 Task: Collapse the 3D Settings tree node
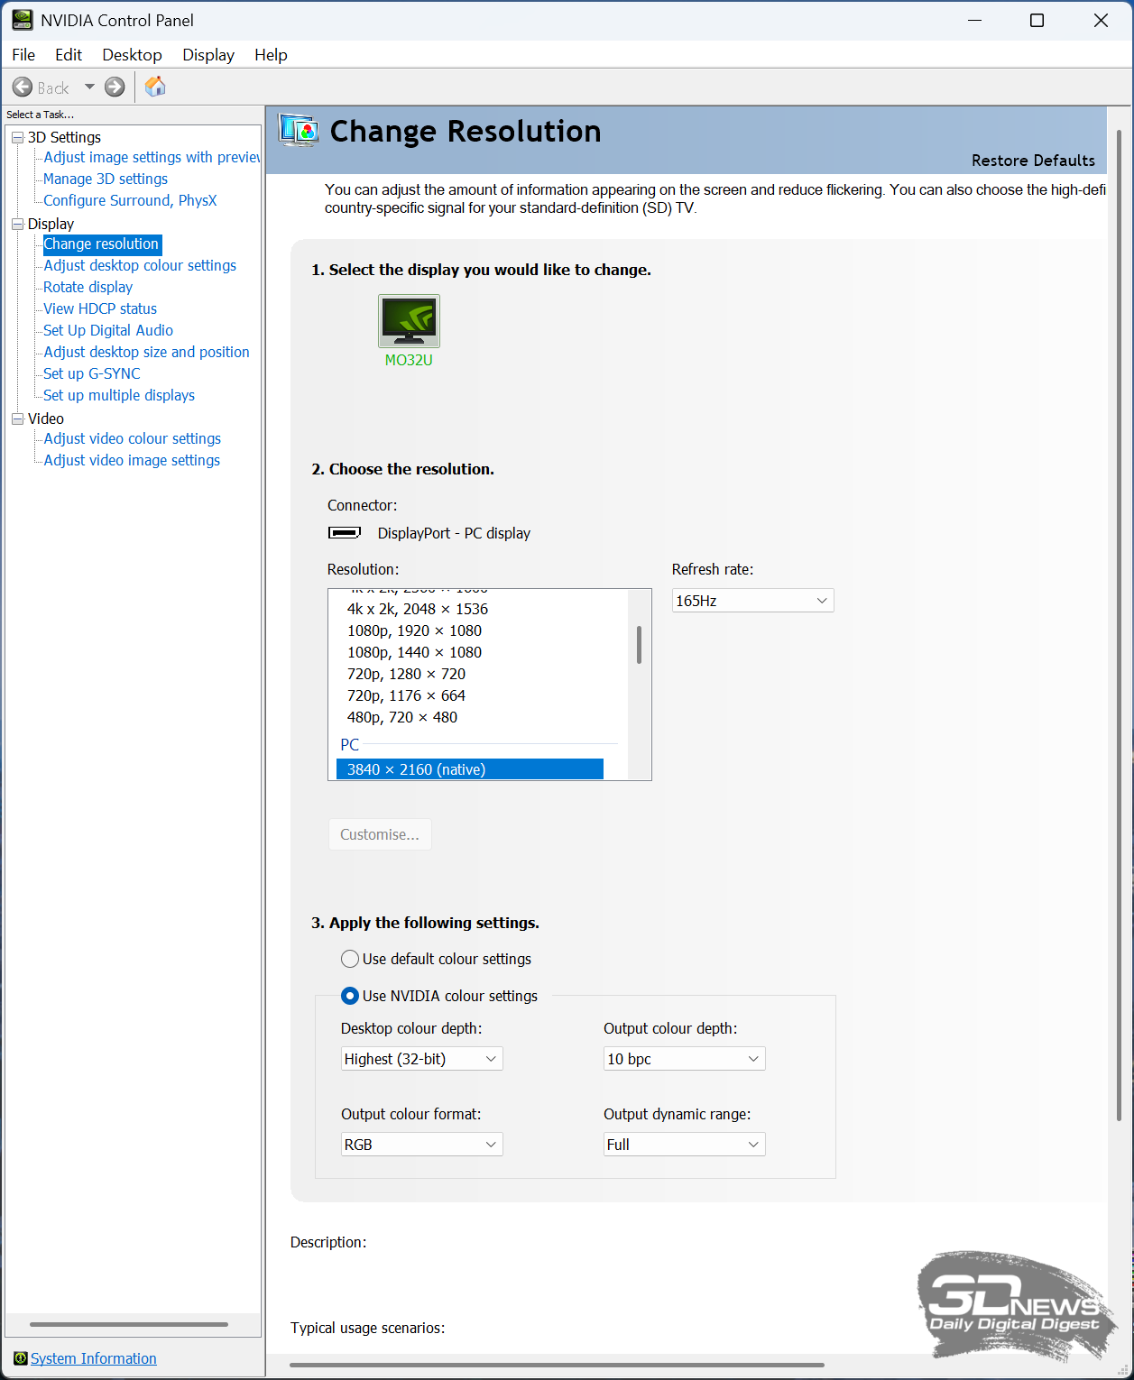tap(17, 137)
